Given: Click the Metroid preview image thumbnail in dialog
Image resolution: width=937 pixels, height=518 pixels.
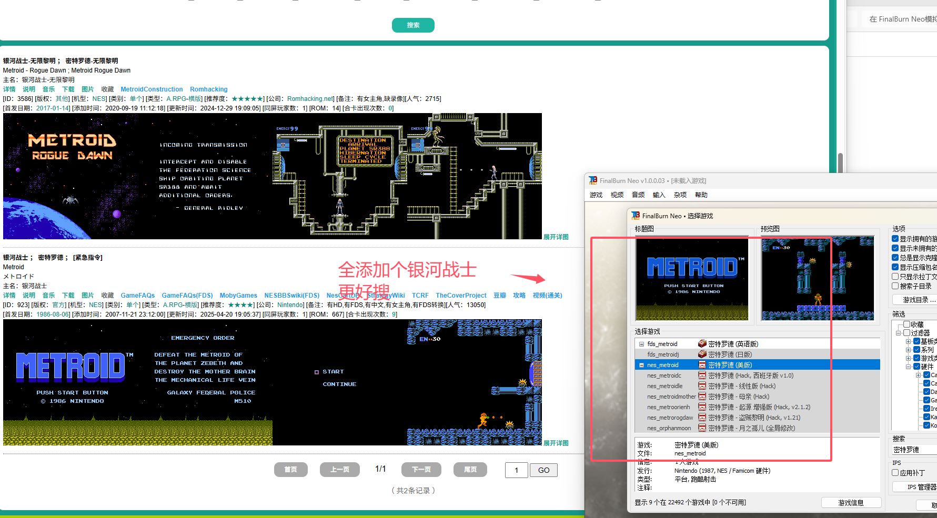Looking at the screenshot, I should coord(818,279).
